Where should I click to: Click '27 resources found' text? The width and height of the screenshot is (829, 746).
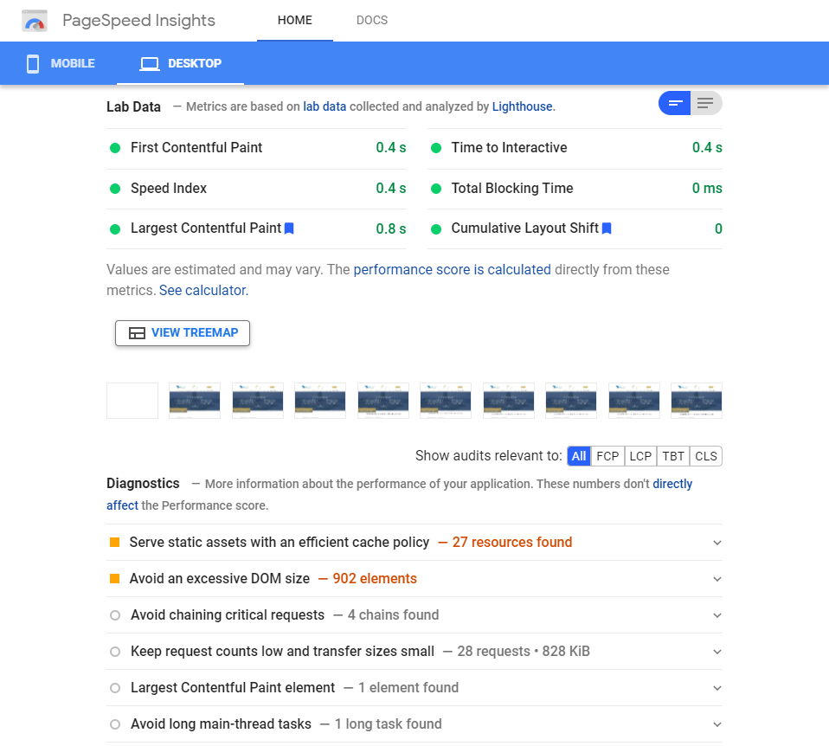[511, 543]
